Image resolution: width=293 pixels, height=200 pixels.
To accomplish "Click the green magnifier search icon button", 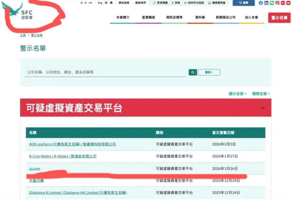I will pyautogui.click(x=193, y=72).
